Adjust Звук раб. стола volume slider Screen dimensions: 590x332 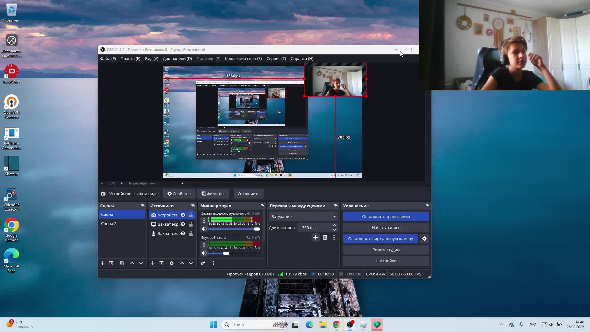[x=226, y=253]
